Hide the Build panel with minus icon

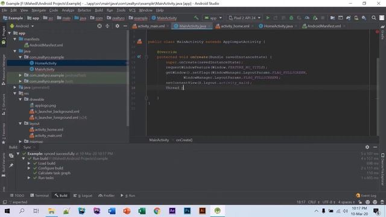point(375,147)
